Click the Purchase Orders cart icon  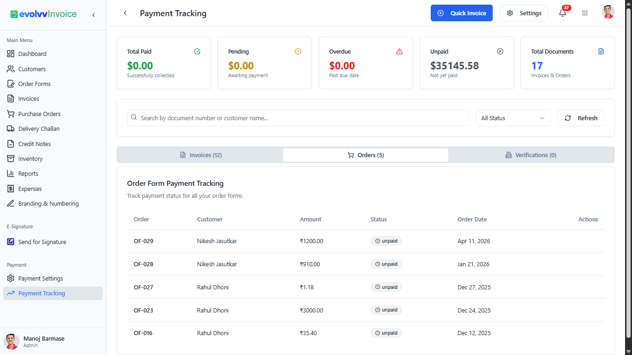11,114
